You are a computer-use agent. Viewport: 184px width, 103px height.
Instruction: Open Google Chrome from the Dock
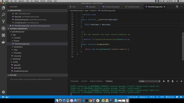click(x=90, y=100)
